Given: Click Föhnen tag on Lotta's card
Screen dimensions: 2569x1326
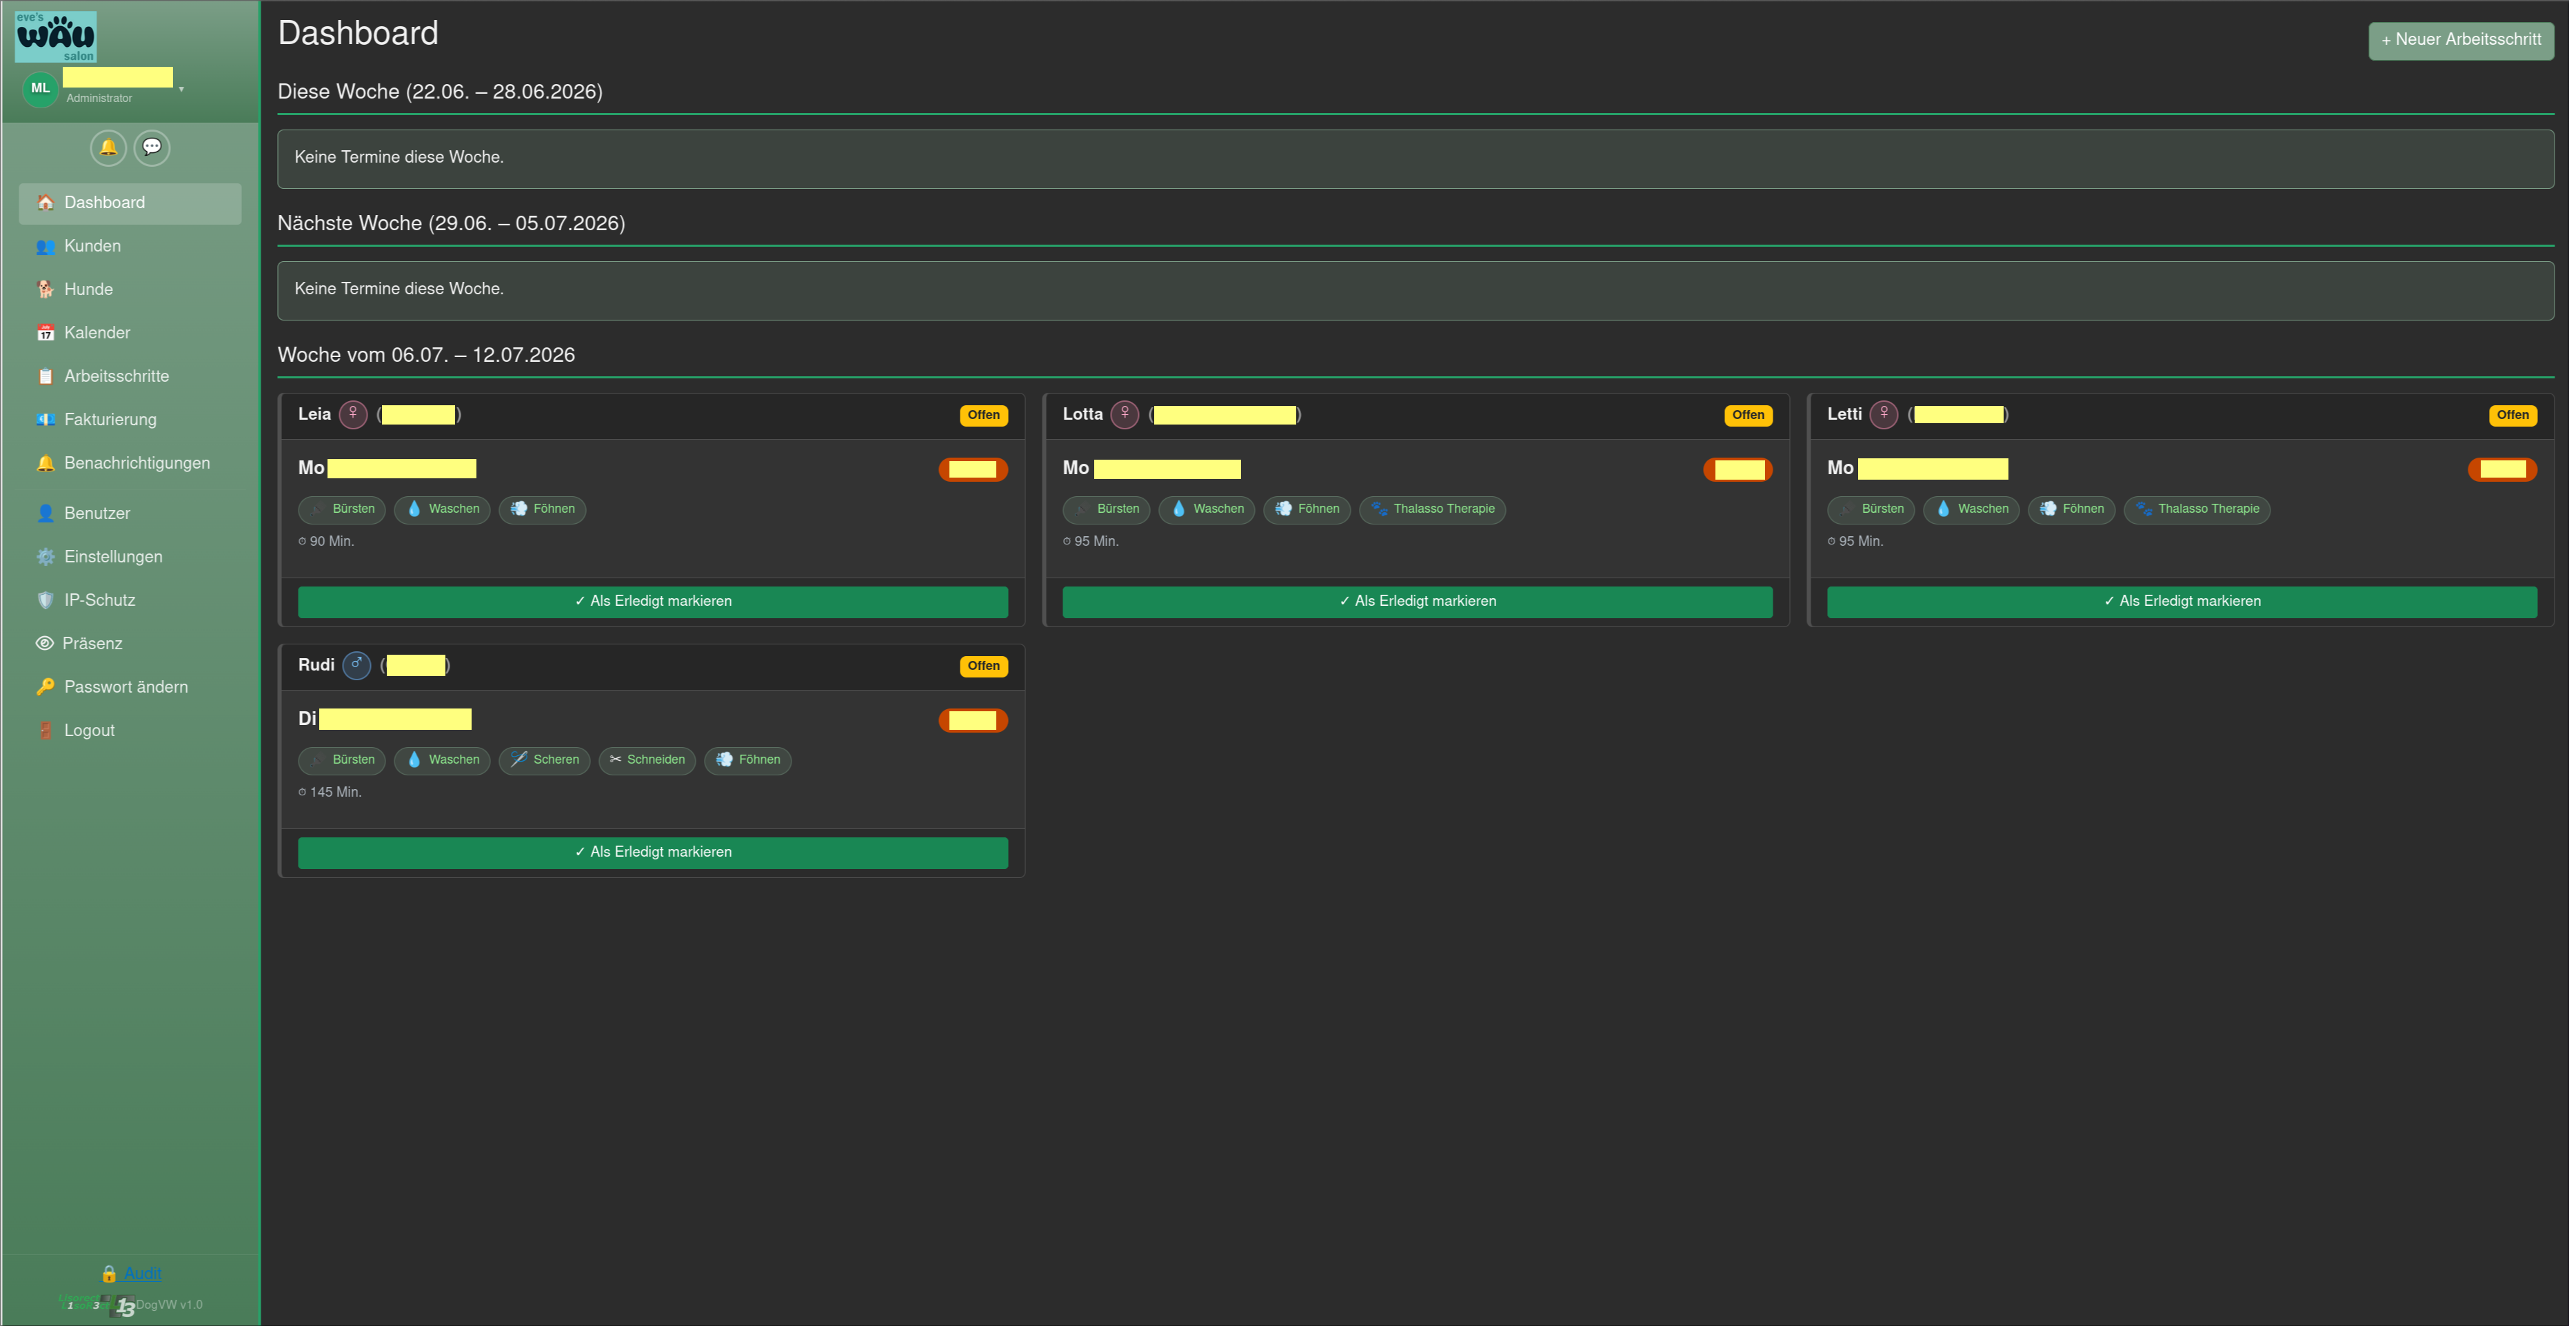Looking at the screenshot, I should 1307,509.
